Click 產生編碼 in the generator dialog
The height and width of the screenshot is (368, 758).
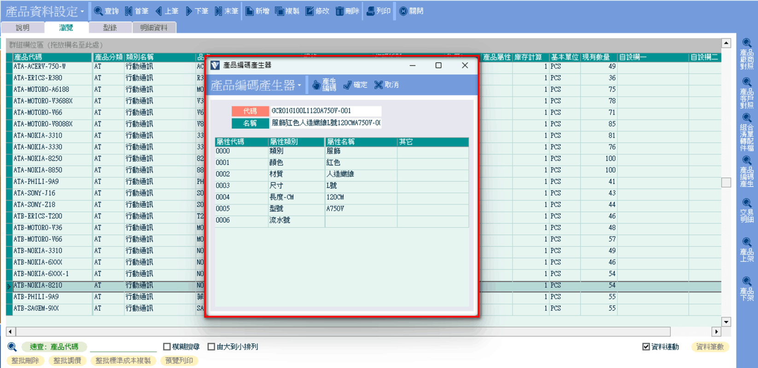click(x=324, y=85)
